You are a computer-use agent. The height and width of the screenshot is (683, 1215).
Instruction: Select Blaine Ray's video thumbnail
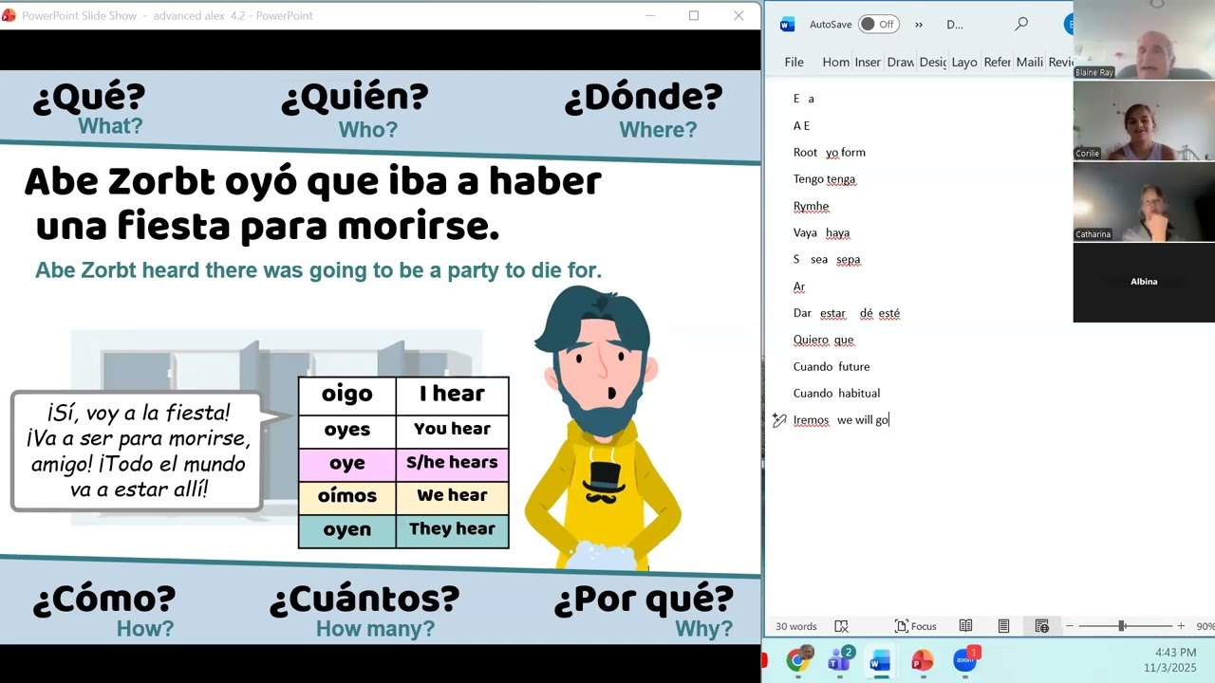tap(1144, 40)
